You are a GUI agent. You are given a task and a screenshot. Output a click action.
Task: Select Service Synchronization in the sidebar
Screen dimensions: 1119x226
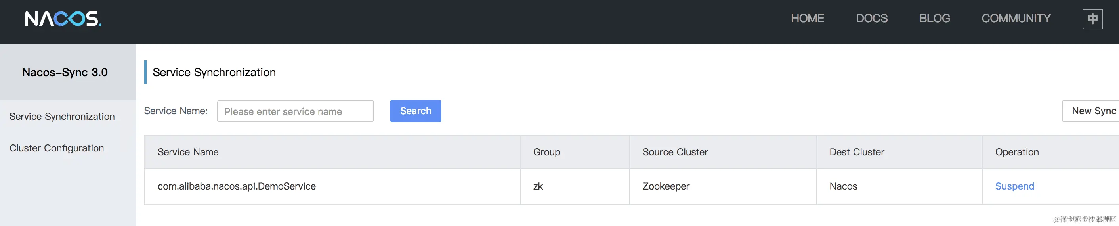point(62,117)
